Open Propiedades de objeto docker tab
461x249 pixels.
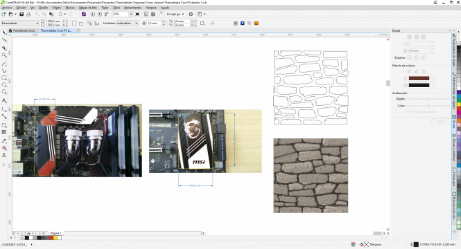[454, 50]
